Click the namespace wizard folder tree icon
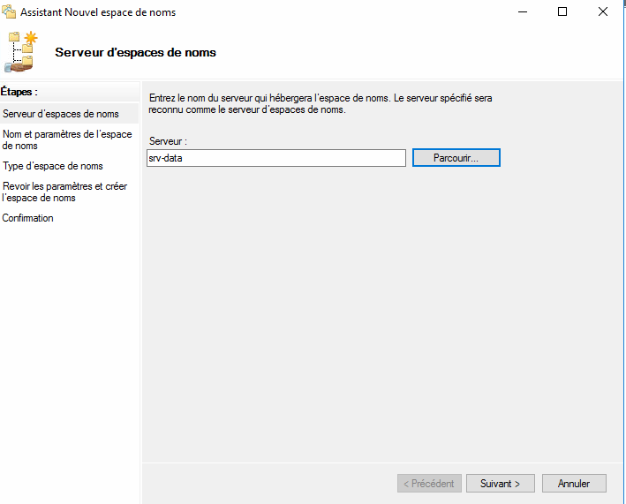 tap(21, 52)
